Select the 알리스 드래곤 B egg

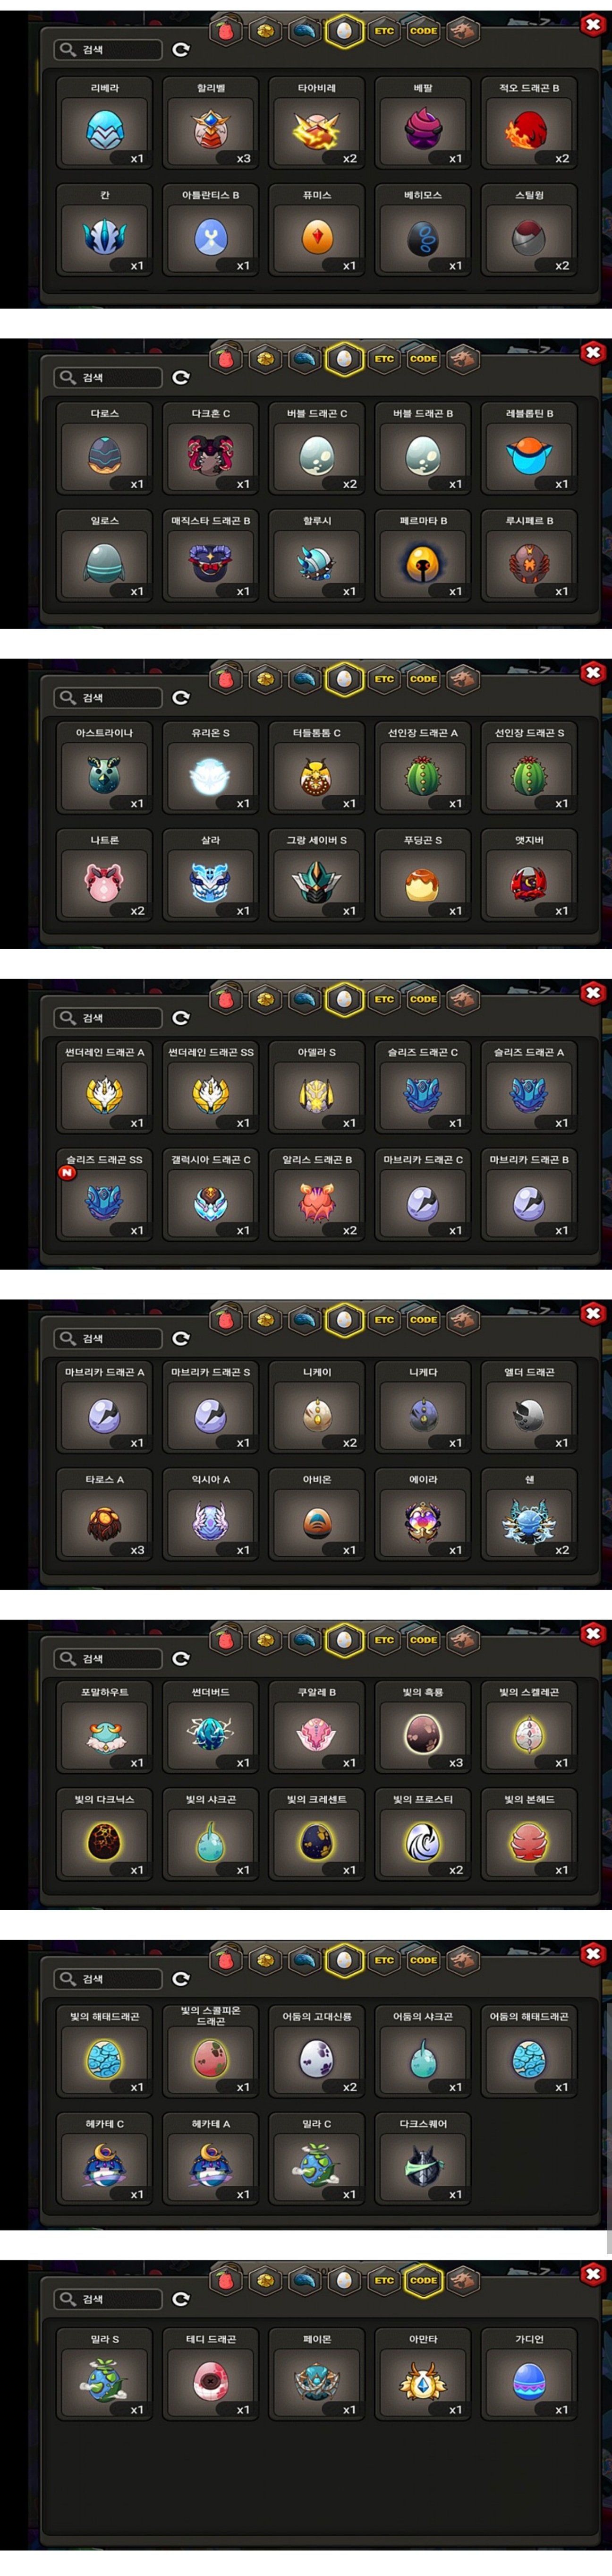pyautogui.click(x=317, y=1194)
